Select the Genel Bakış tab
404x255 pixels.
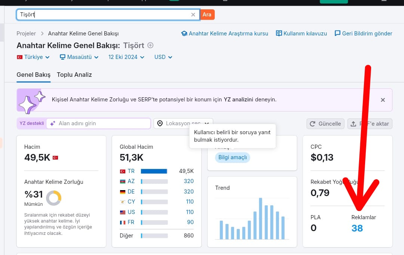34,75
